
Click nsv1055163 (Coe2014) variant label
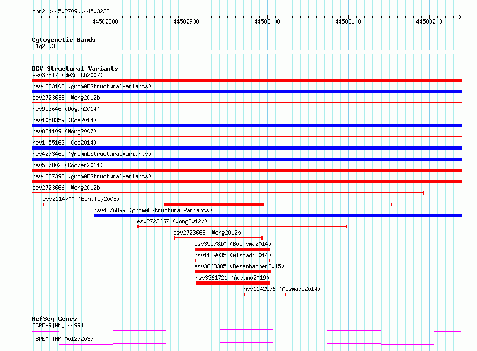[x=64, y=143]
